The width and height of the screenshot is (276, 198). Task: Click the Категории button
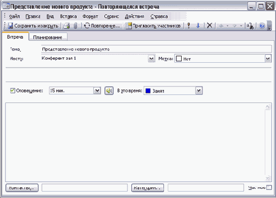tap(147, 188)
